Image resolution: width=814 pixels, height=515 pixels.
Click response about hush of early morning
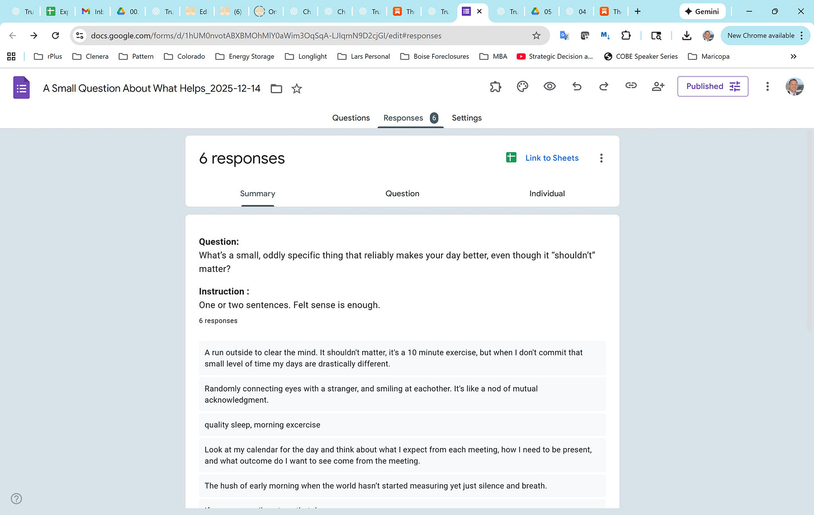tap(403, 485)
